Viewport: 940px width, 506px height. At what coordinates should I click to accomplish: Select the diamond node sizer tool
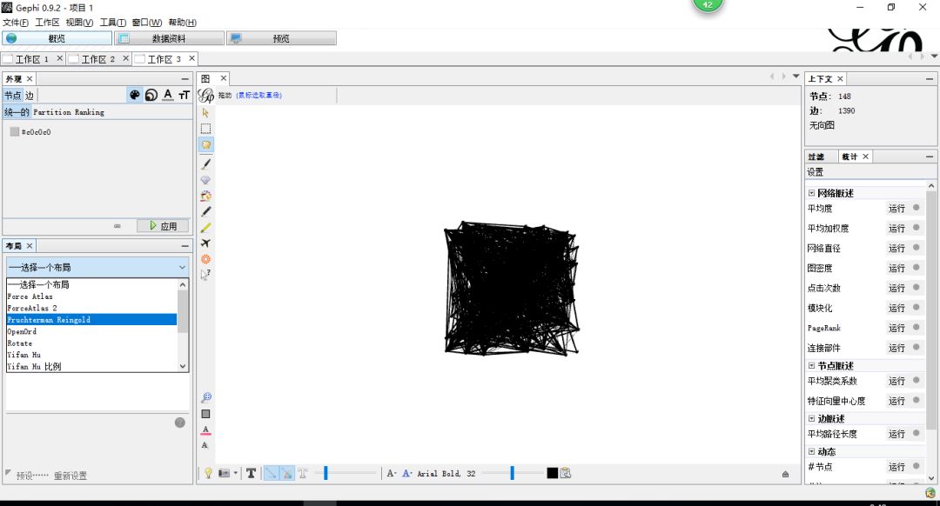(x=205, y=180)
